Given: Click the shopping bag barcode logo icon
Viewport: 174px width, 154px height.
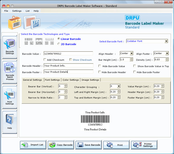Looking at the screenshot, I should (14, 23).
